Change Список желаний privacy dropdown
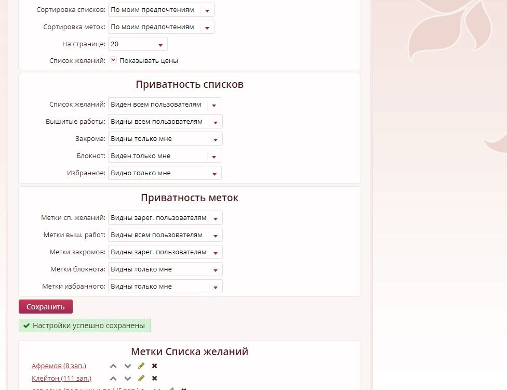This screenshot has width=507, height=390. coord(164,105)
